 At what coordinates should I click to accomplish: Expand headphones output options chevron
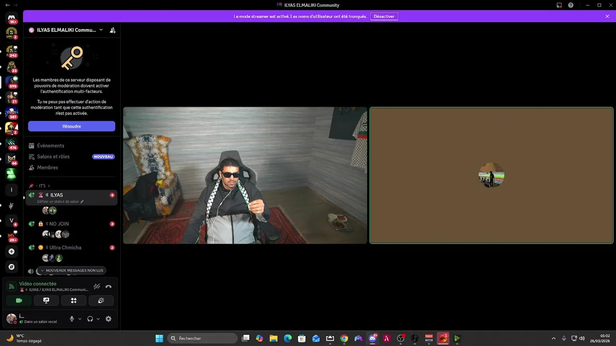pos(98,319)
